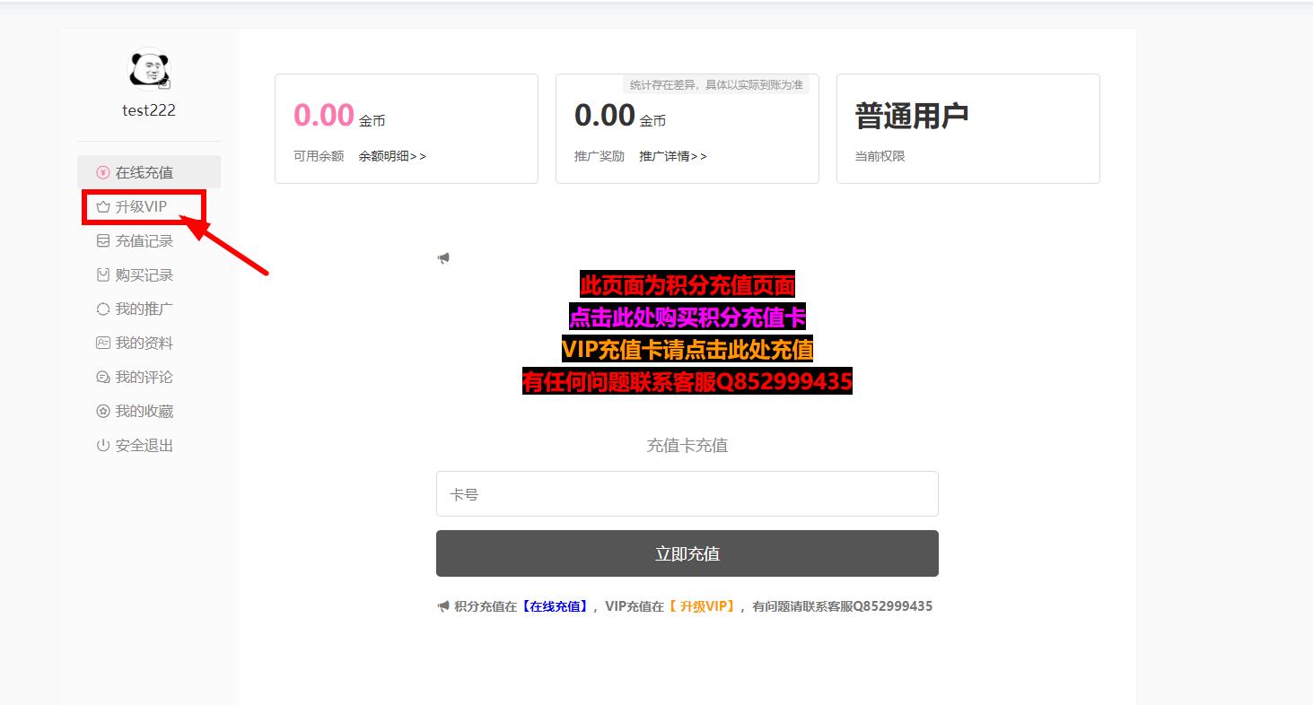1313x705 pixels.
Task: Click the VIP充值卡请点击此处充值 link
Action: coord(687,349)
